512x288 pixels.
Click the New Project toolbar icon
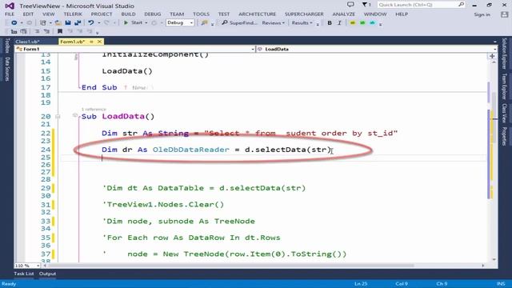pos(42,23)
